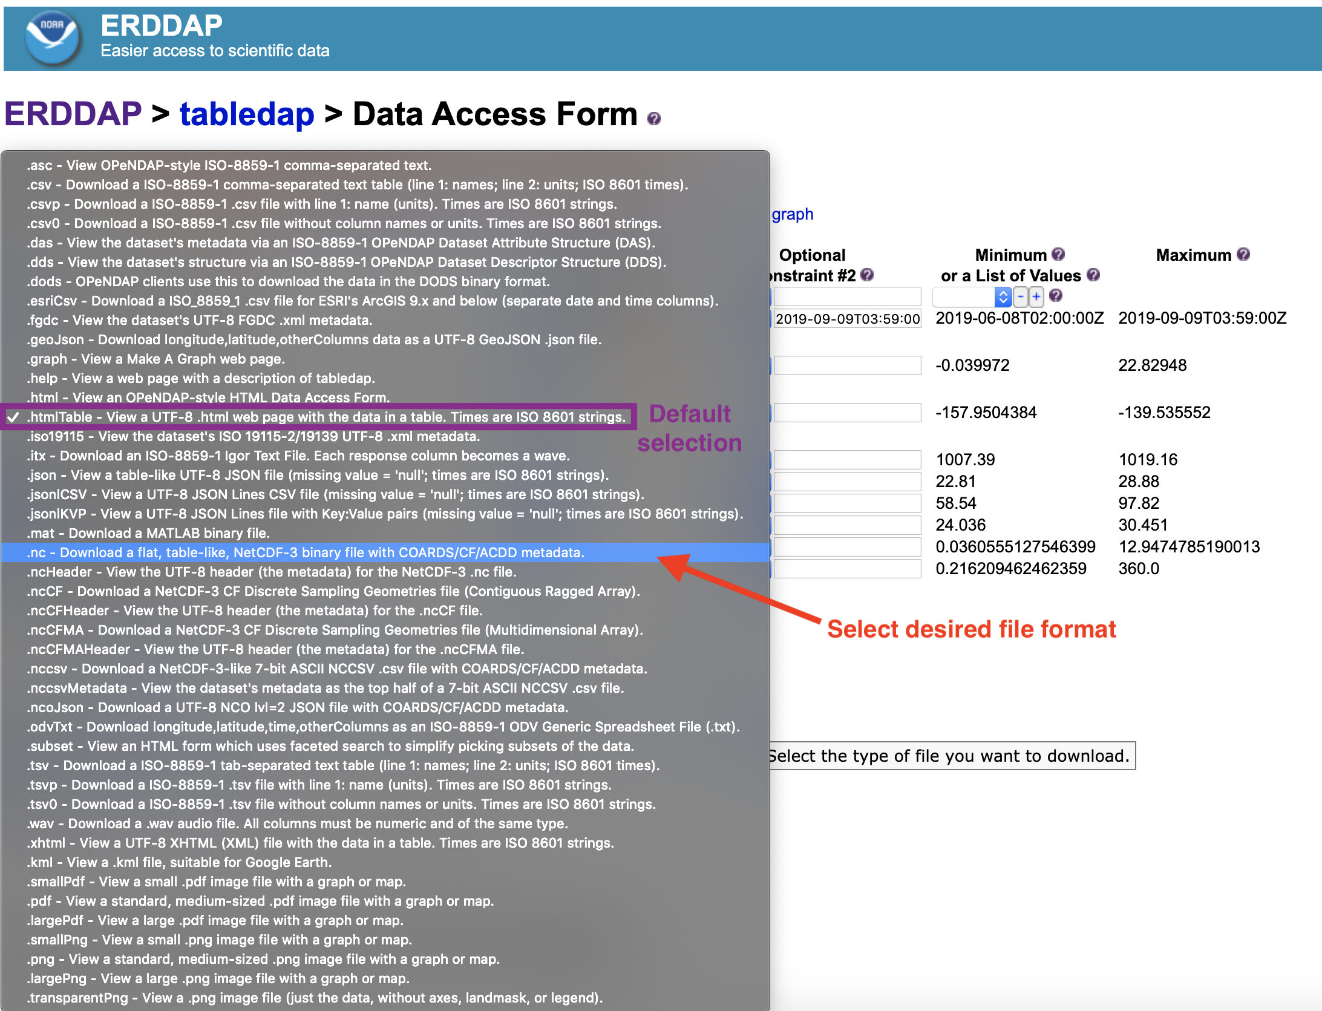Select the .pdf medium-sized image option
This screenshot has width=1322, height=1011.
[385, 901]
